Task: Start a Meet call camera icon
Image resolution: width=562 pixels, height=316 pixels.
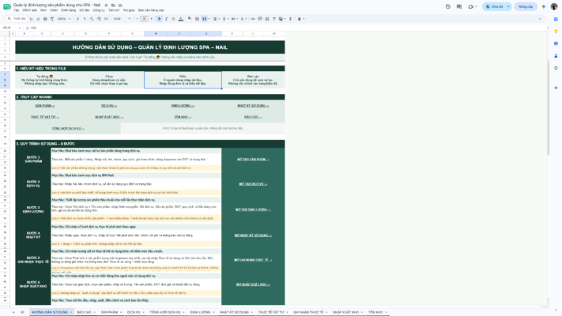Action: 471,7
